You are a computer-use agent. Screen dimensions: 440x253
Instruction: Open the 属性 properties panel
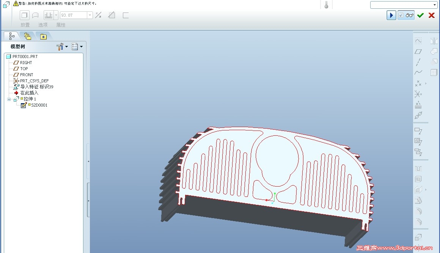point(61,25)
